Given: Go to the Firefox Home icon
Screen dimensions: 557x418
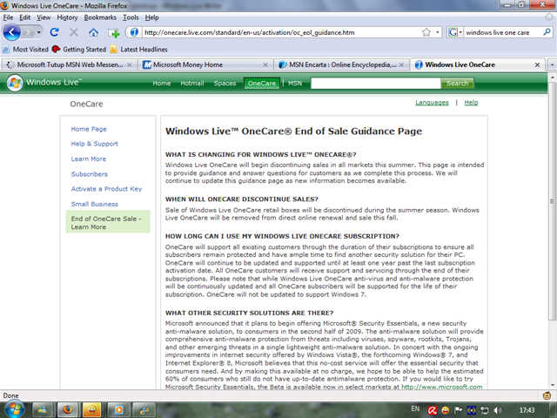Looking at the screenshot, I should pos(93,32).
